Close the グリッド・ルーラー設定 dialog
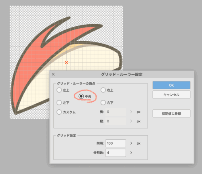The width and height of the screenshot is (202, 174). click(53, 74)
